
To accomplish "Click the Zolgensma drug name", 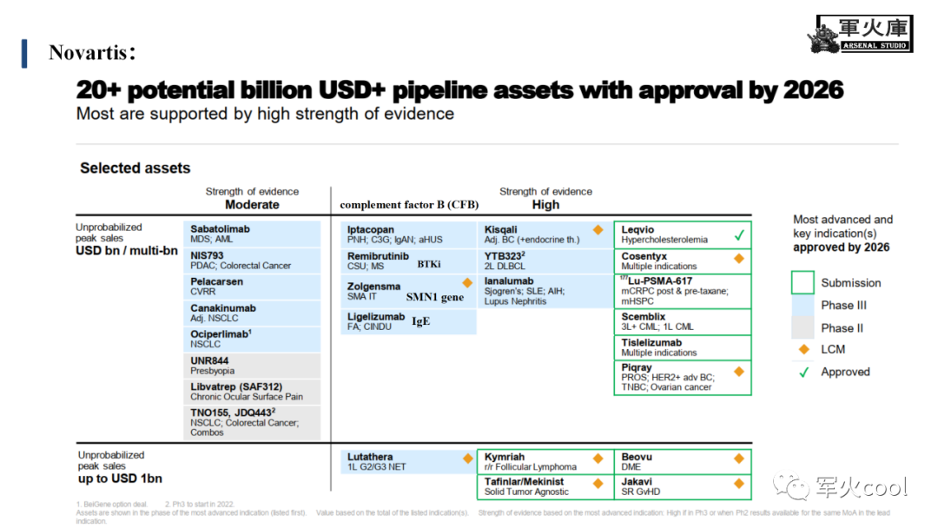I will click(373, 287).
